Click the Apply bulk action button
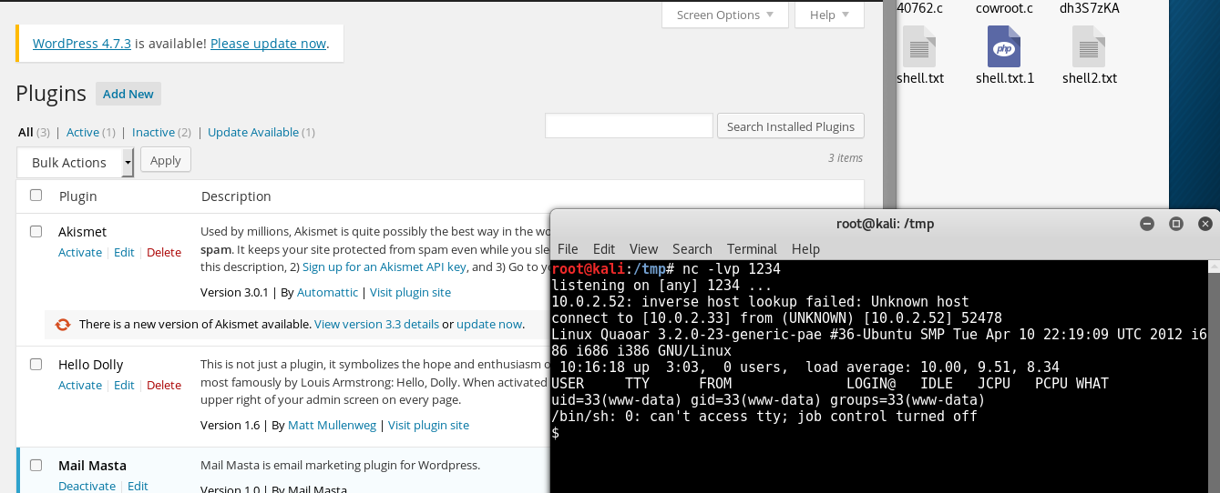The width and height of the screenshot is (1220, 493). pos(166,160)
